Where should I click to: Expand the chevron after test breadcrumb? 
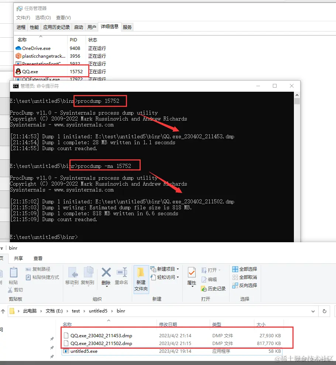pos(84,311)
